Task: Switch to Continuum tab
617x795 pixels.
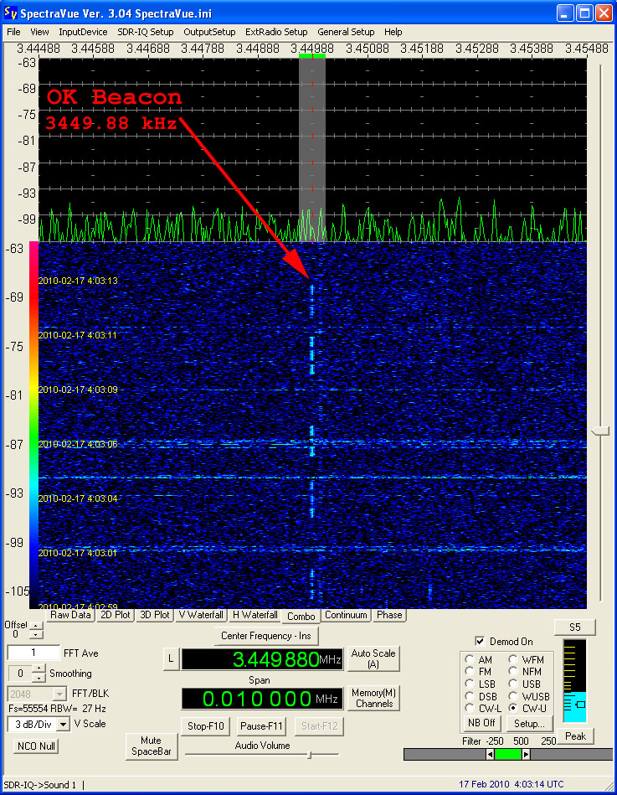Action: [346, 615]
